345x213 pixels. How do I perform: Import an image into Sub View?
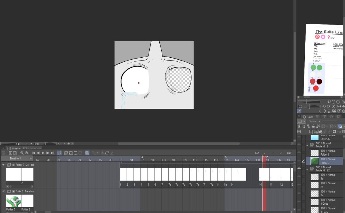click(334, 111)
